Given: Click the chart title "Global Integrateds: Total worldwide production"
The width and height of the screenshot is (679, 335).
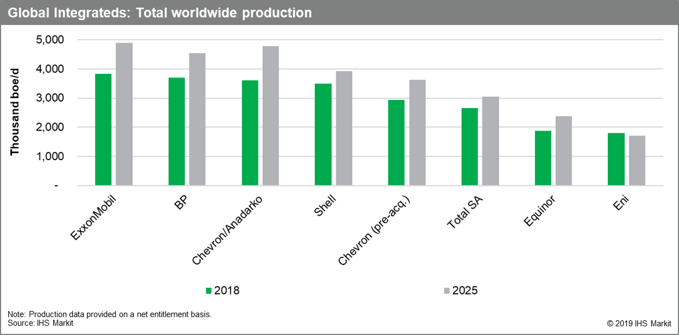Looking at the screenshot, I should (160, 13).
